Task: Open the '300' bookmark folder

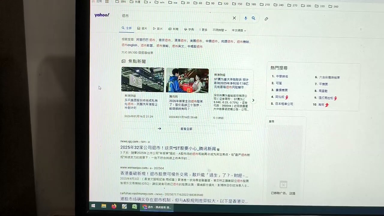Action: (x=306, y=6)
